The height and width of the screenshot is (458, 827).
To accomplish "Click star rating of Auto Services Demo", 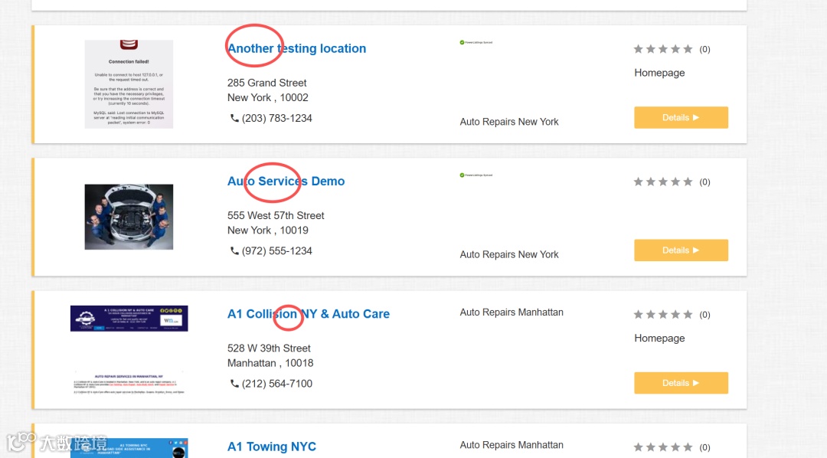I will [663, 182].
